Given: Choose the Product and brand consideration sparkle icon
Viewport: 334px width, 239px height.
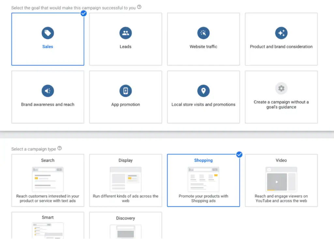Looking at the screenshot, I should pos(281,33).
